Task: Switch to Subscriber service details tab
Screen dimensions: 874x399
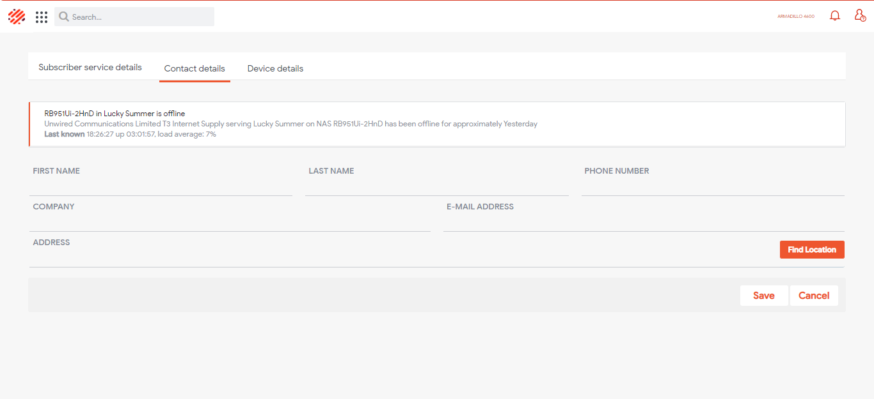Action: 90,67
